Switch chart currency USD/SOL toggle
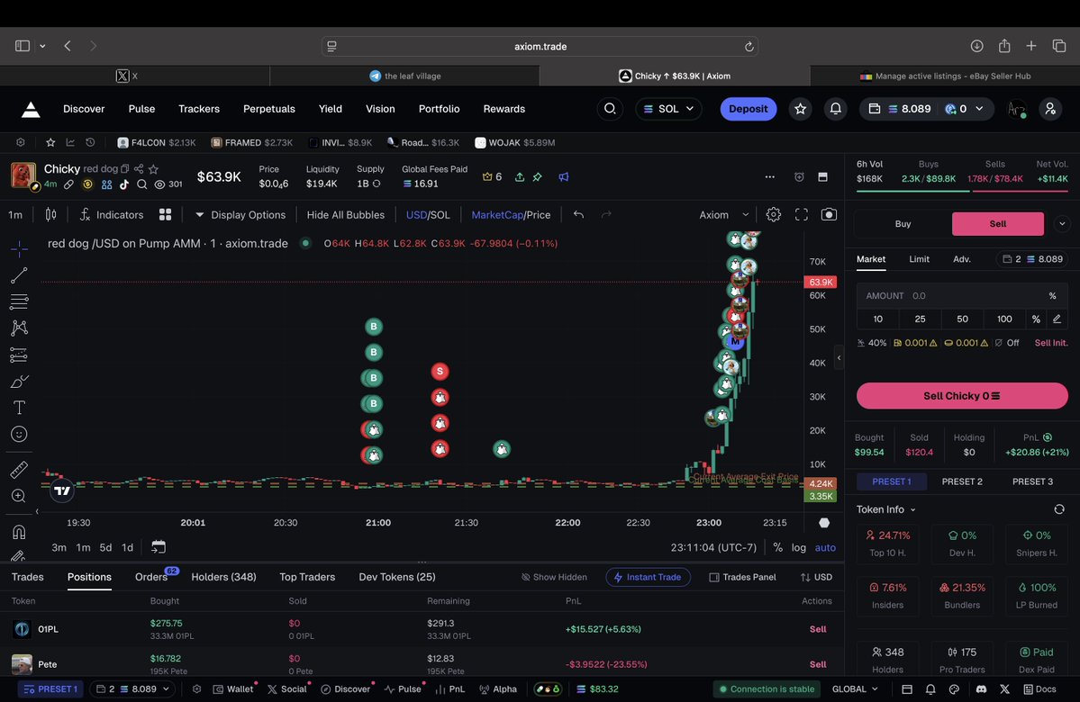1080x702 pixels. 428,215
